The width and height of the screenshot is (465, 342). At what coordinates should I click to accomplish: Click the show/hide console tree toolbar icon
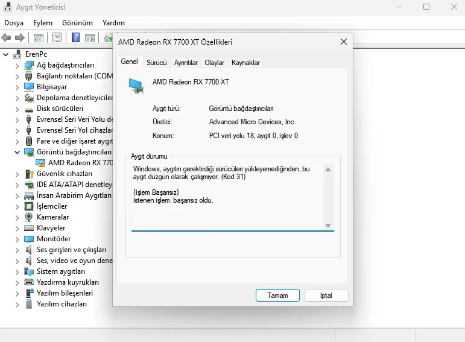coord(39,37)
